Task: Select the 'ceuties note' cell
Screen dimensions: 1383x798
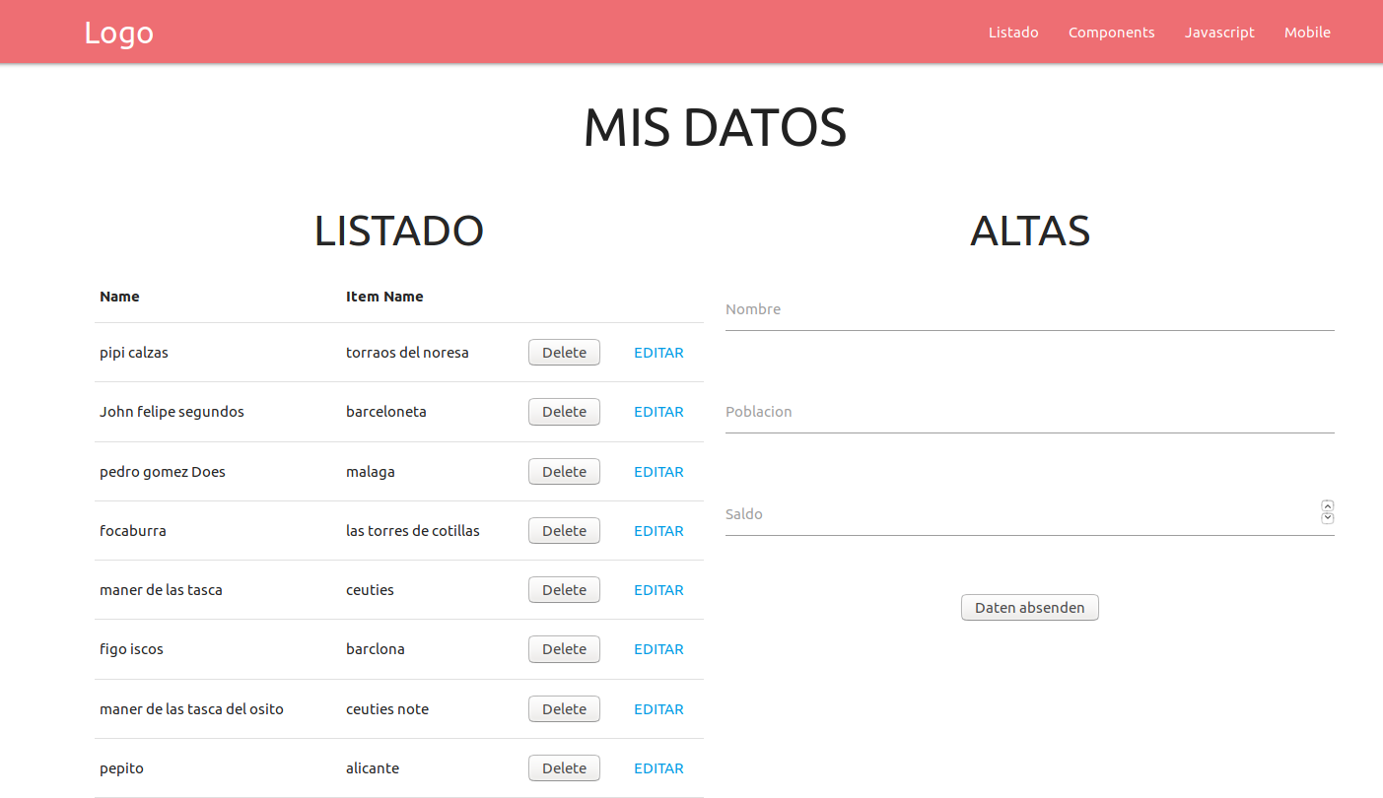Action: [387, 709]
